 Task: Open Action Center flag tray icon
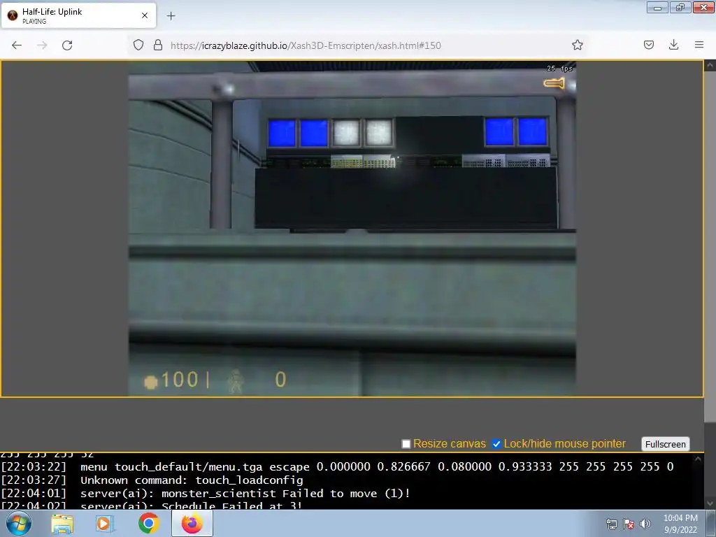click(x=629, y=524)
